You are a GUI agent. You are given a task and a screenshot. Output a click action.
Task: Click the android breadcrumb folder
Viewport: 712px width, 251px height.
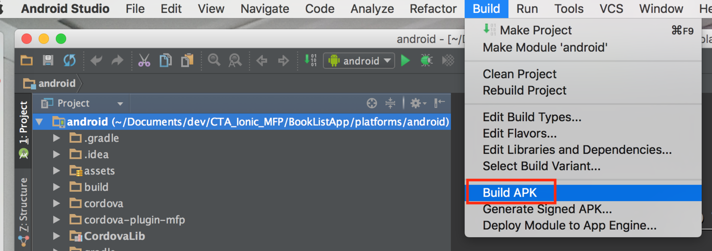[49, 83]
